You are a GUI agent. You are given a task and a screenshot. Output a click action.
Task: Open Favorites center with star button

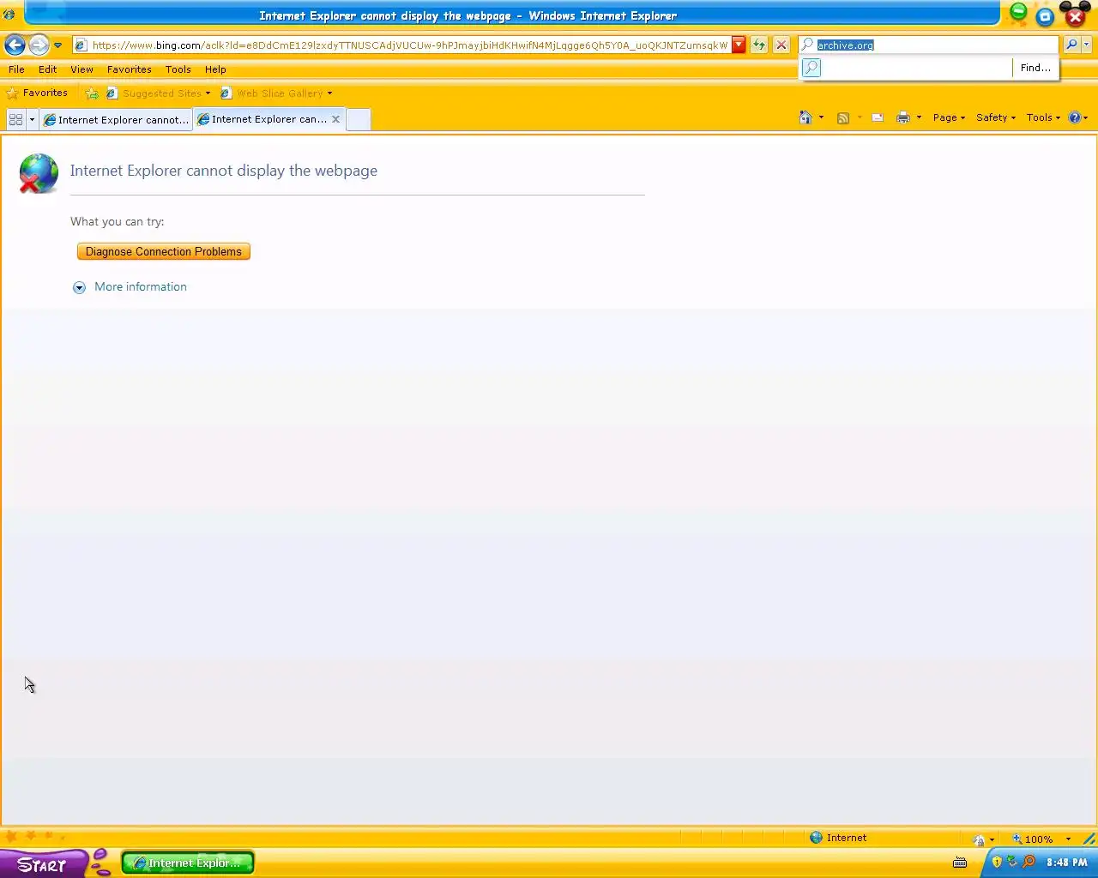pos(37,93)
